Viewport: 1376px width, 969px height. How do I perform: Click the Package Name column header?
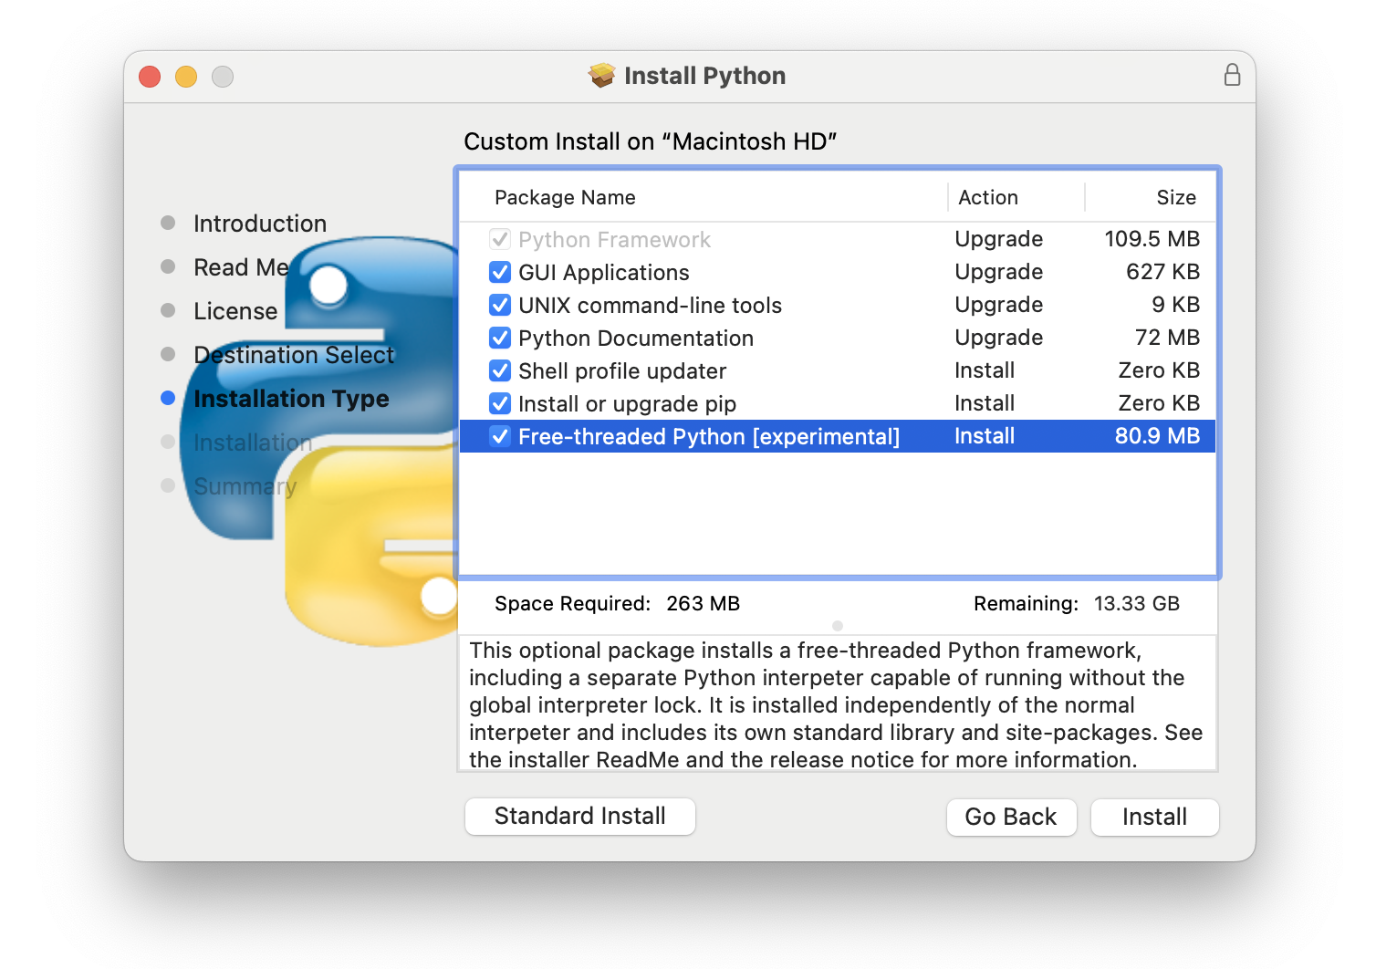point(565,197)
